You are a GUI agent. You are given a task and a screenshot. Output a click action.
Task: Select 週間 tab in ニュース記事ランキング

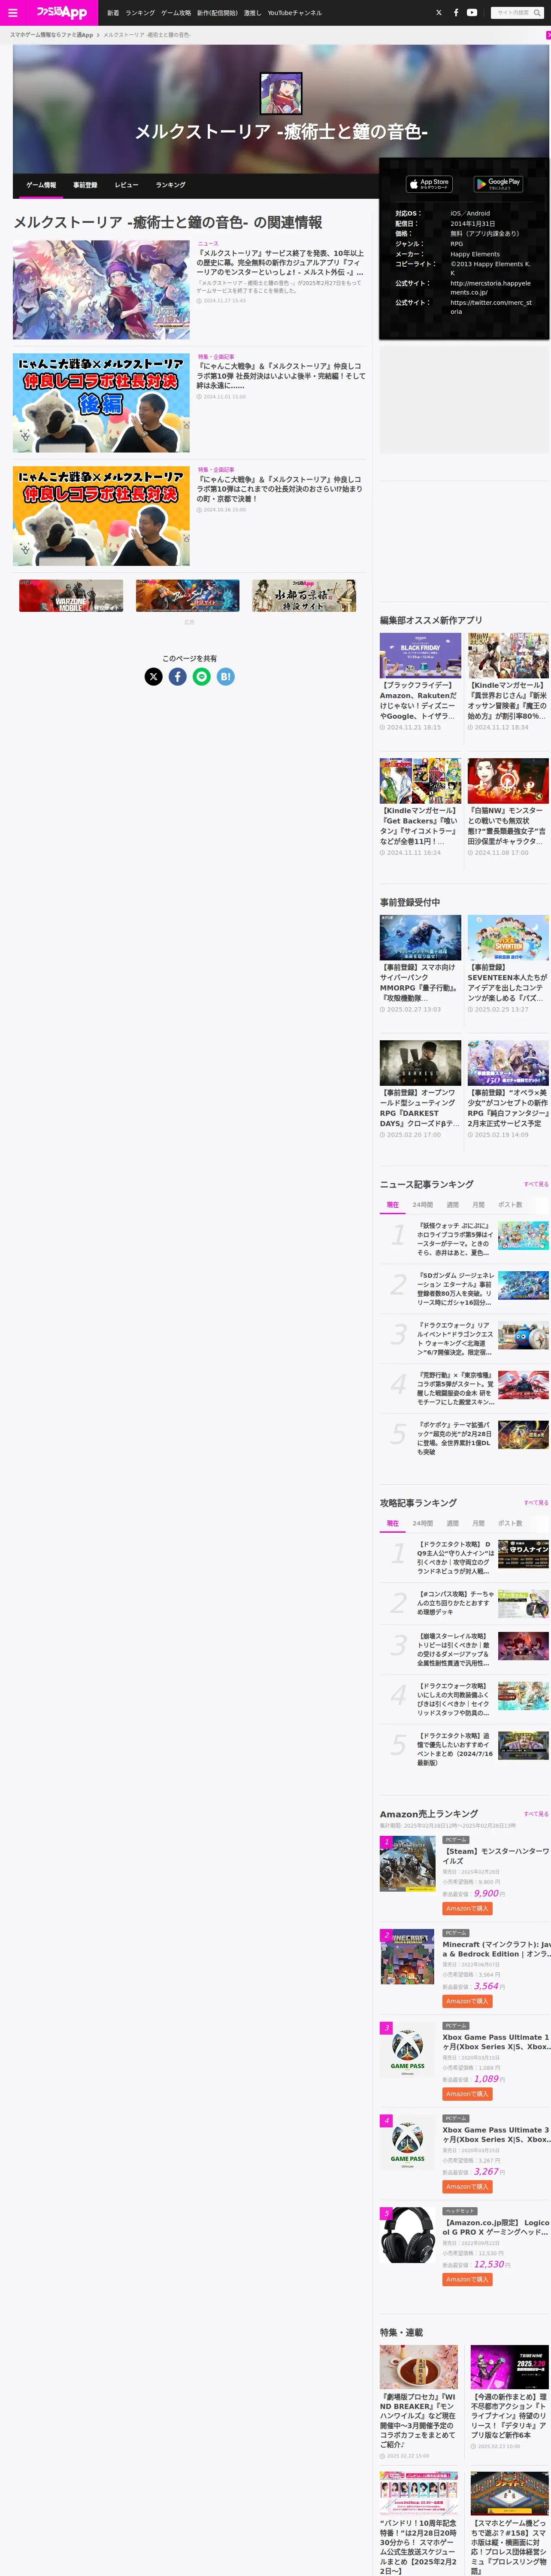pos(453,1205)
